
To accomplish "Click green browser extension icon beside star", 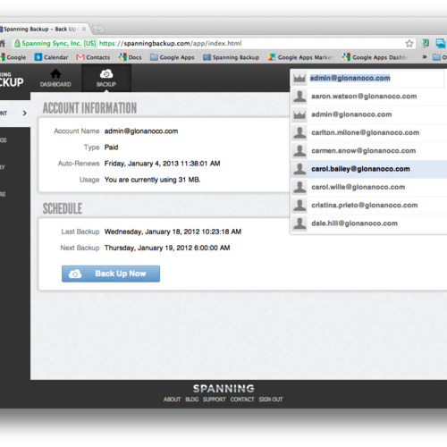I will (x=426, y=44).
